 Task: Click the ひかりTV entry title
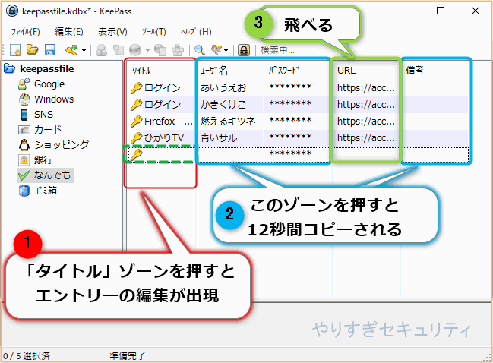[x=164, y=137]
